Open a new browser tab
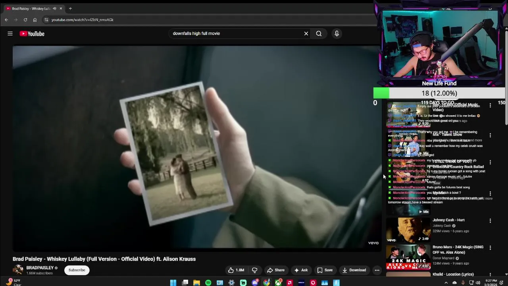 click(x=70, y=8)
